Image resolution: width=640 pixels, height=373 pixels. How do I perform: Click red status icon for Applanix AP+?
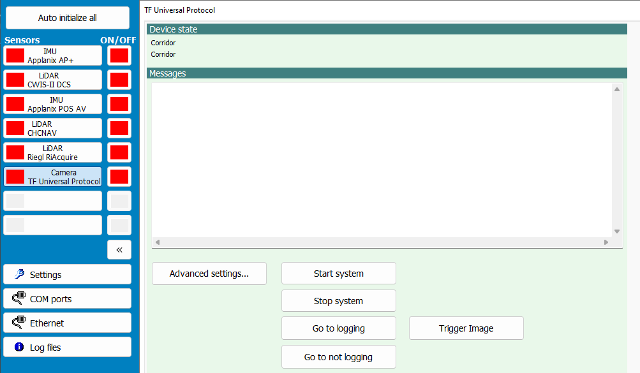[x=15, y=55]
